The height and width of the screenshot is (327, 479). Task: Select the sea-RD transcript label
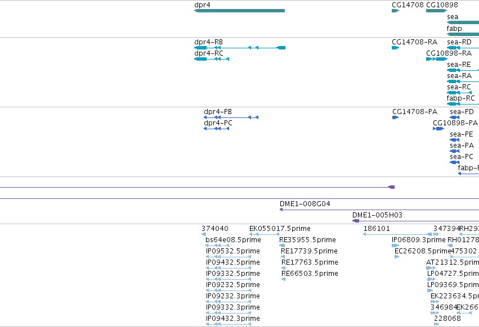pyautogui.click(x=459, y=42)
